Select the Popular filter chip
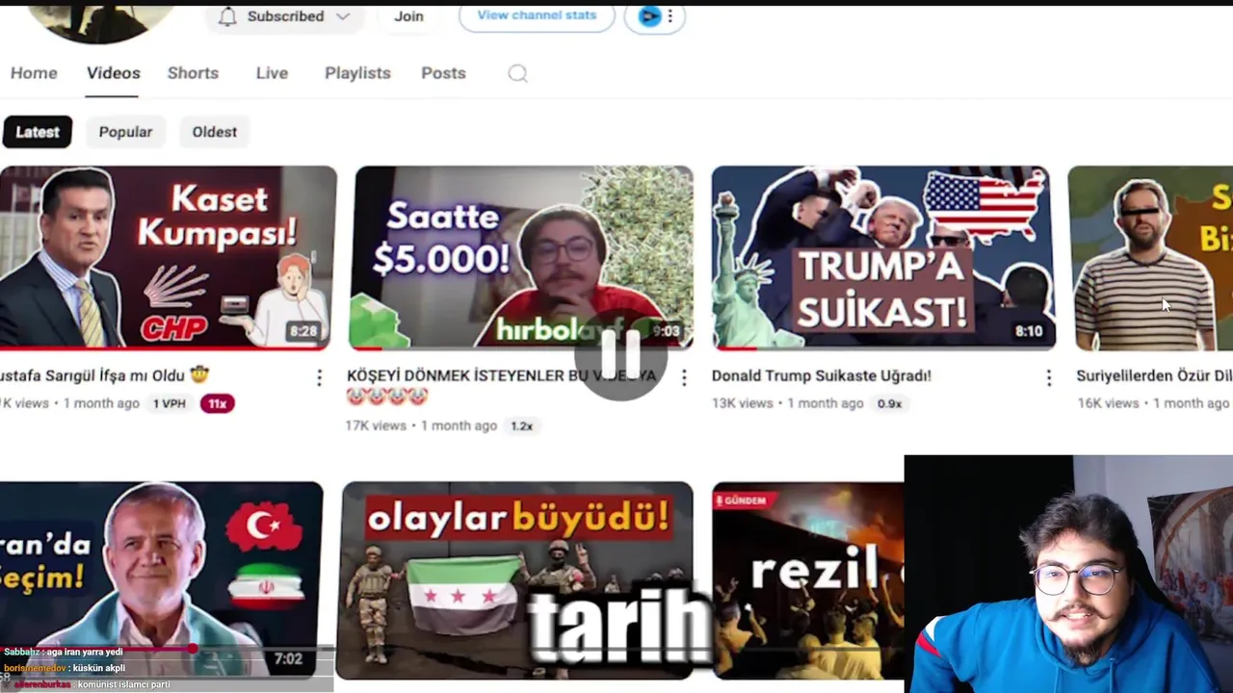Viewport: 1233px width, 693px height. coord(125,132)
